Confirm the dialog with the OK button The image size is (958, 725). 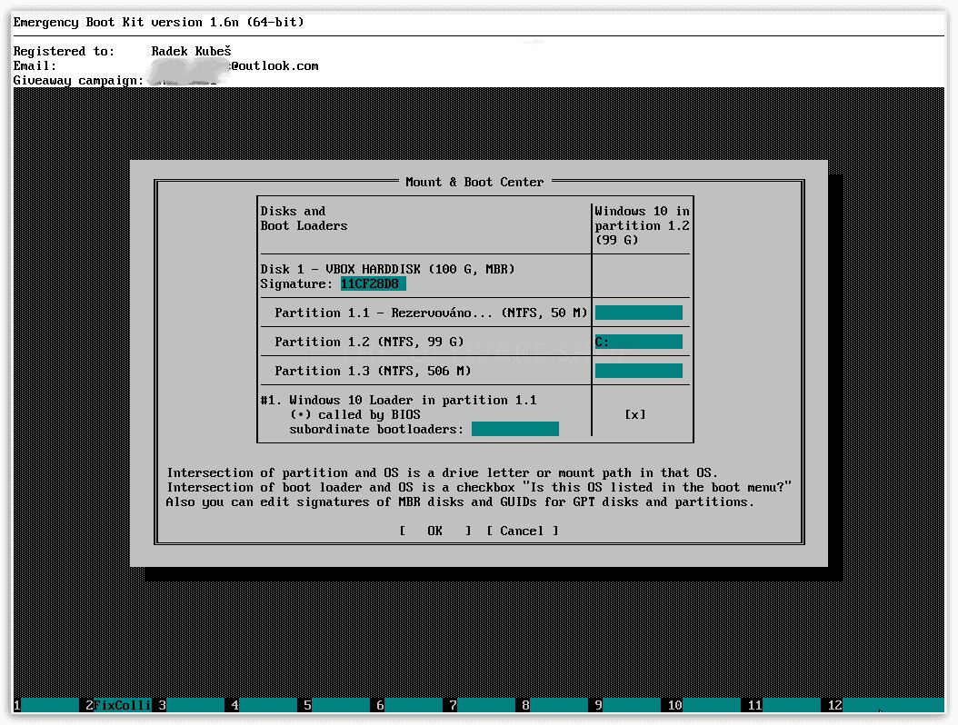point(435,531)
